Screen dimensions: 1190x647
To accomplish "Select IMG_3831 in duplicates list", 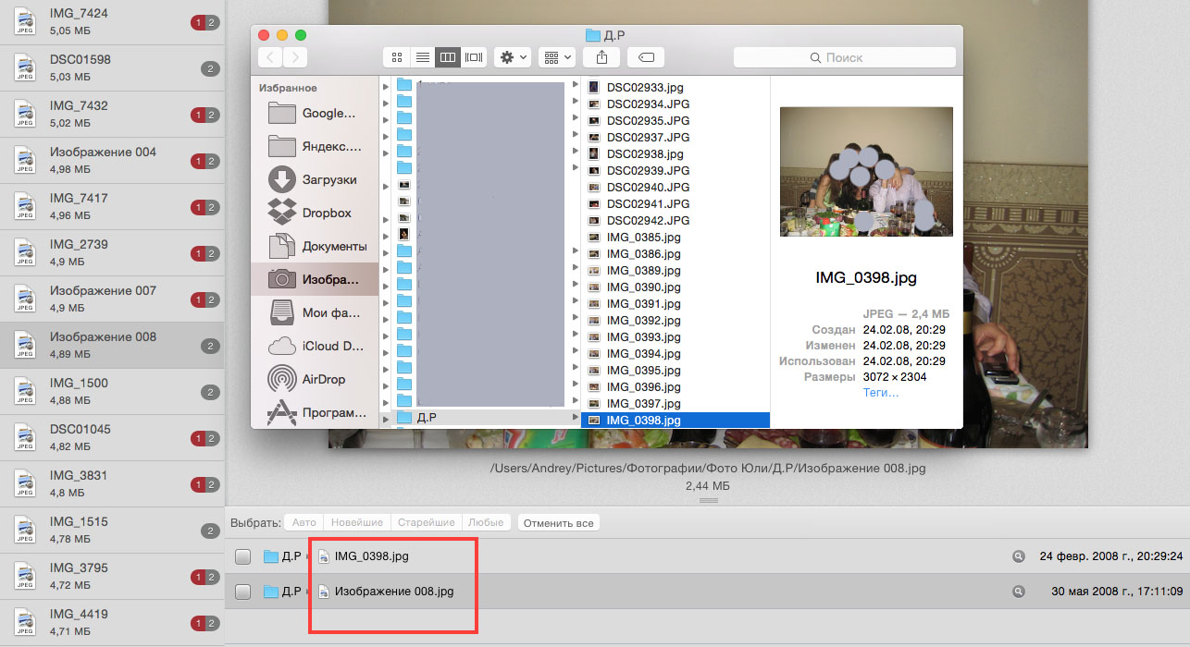I will pyautogui.click(x=112, y=484).
